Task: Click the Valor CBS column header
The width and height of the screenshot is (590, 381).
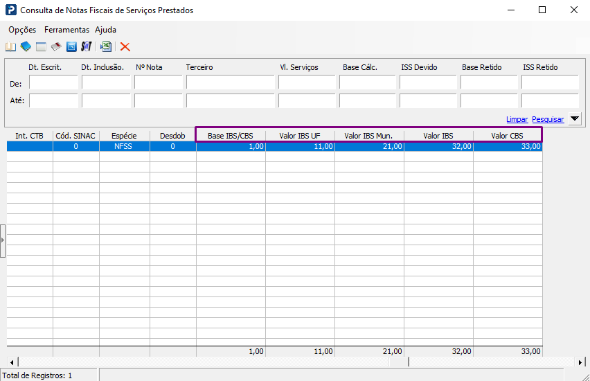Action: tap(507, 136)
